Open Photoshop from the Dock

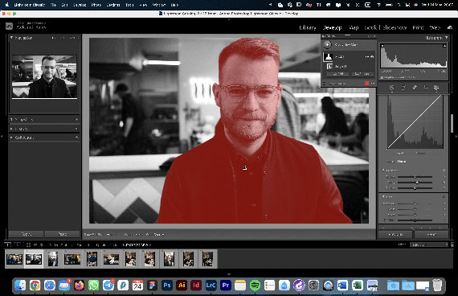167,286
